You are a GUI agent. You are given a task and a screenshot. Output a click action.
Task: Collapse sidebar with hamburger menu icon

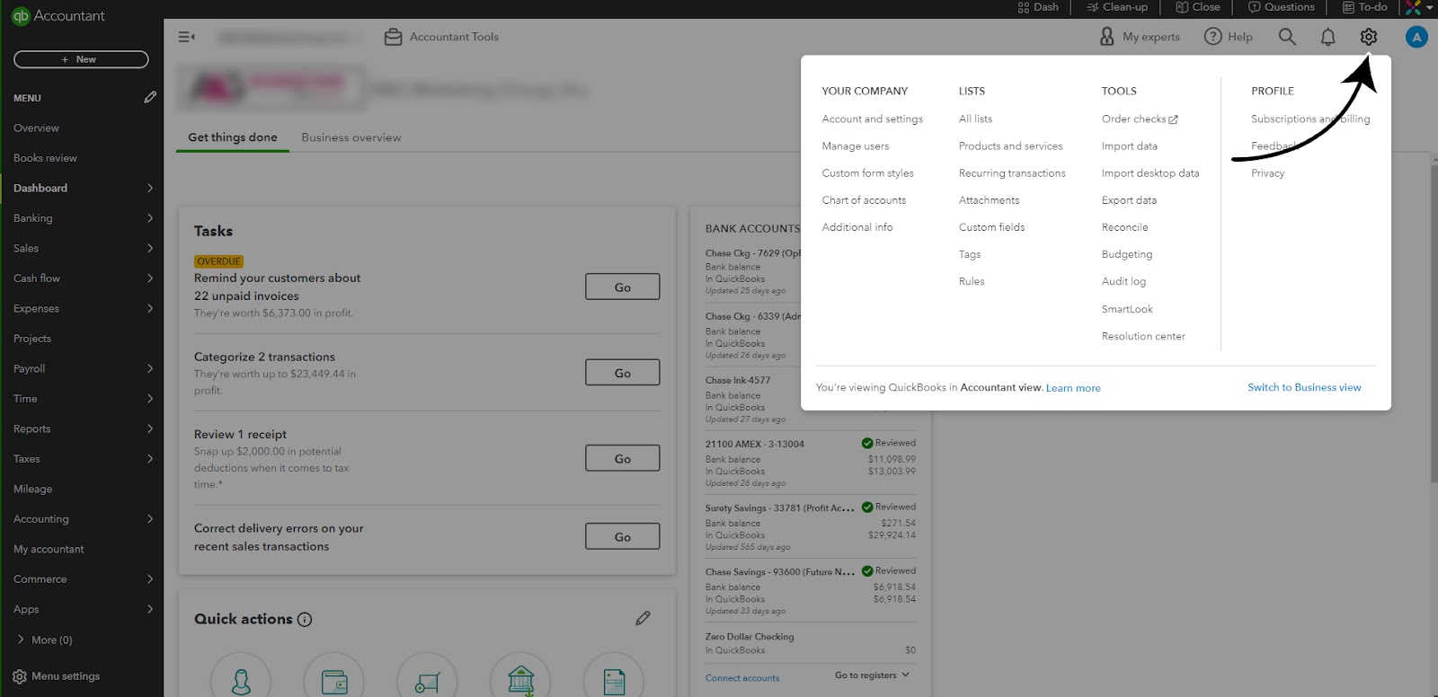pyautogui.click(x=186, y=37)
